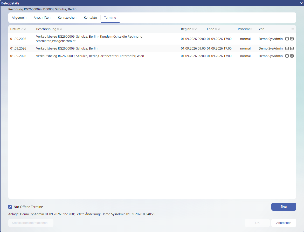Create new appointment with Neu button
The image size is (304, 232).
[x=284, y=207]
